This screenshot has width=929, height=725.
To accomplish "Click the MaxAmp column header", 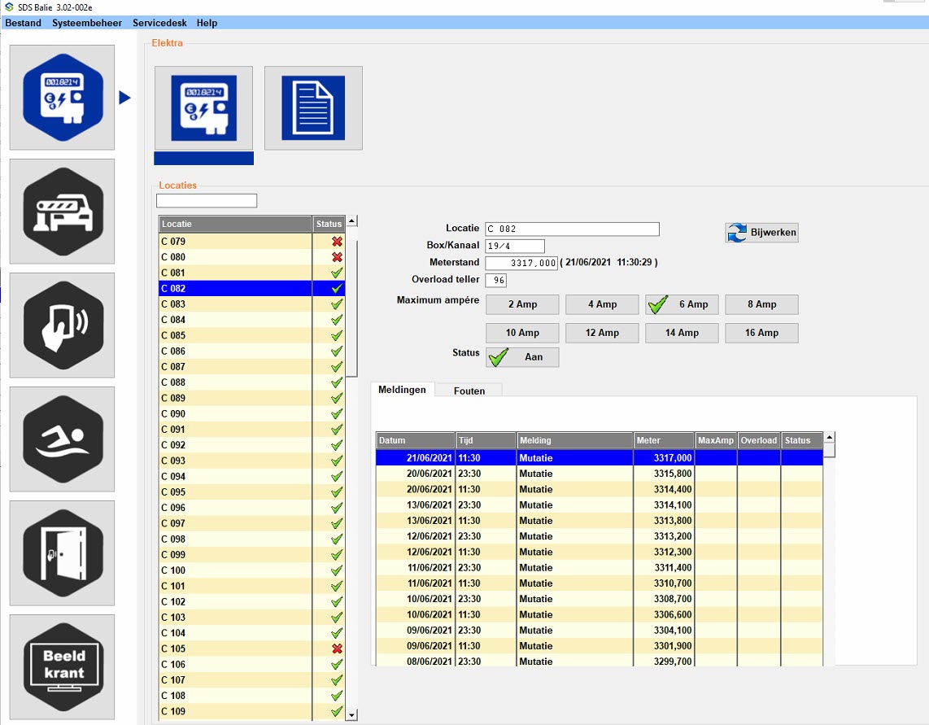I will coord(716,440).
